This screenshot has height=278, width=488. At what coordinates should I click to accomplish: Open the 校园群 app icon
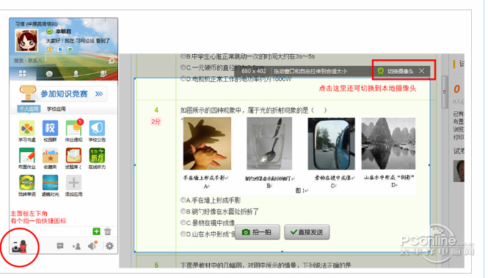click(50, 128)
